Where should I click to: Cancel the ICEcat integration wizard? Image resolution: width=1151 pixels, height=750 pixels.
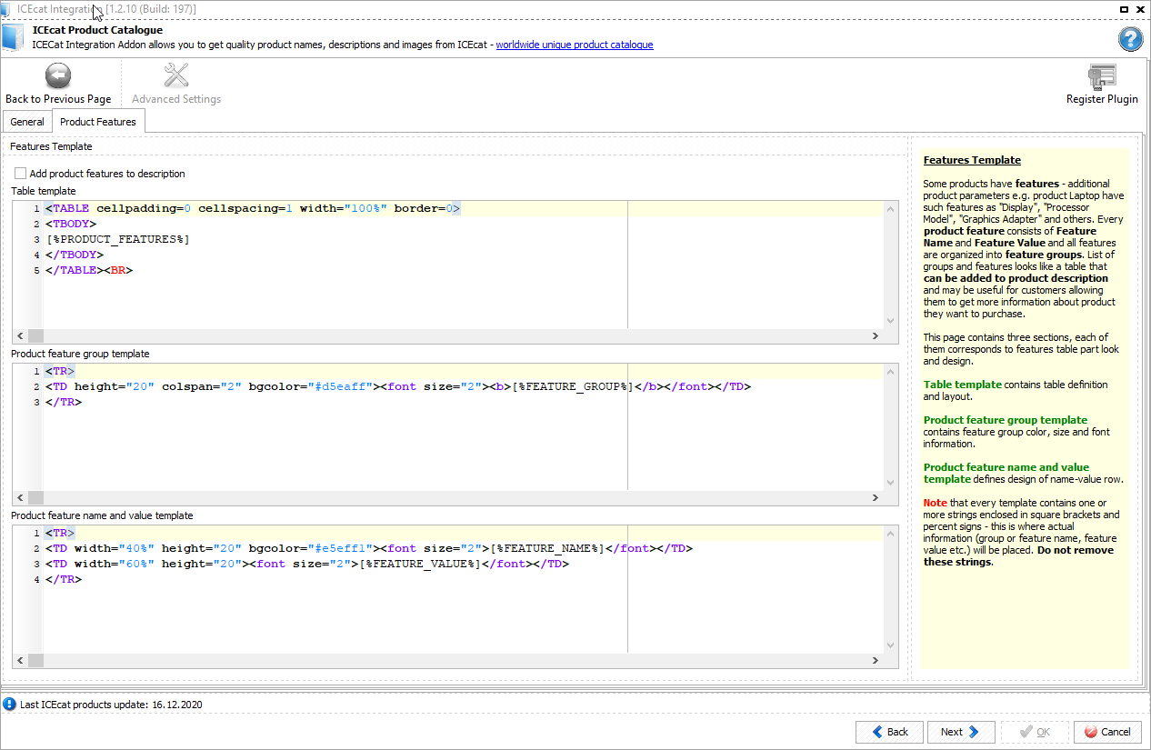click(x=1107, y=732)
